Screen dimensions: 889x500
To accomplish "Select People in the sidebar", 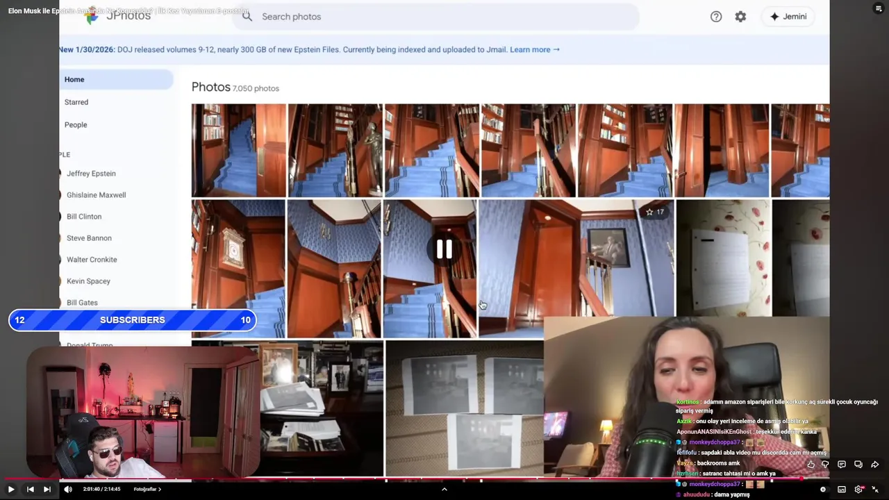I will [x=76, y=125].
